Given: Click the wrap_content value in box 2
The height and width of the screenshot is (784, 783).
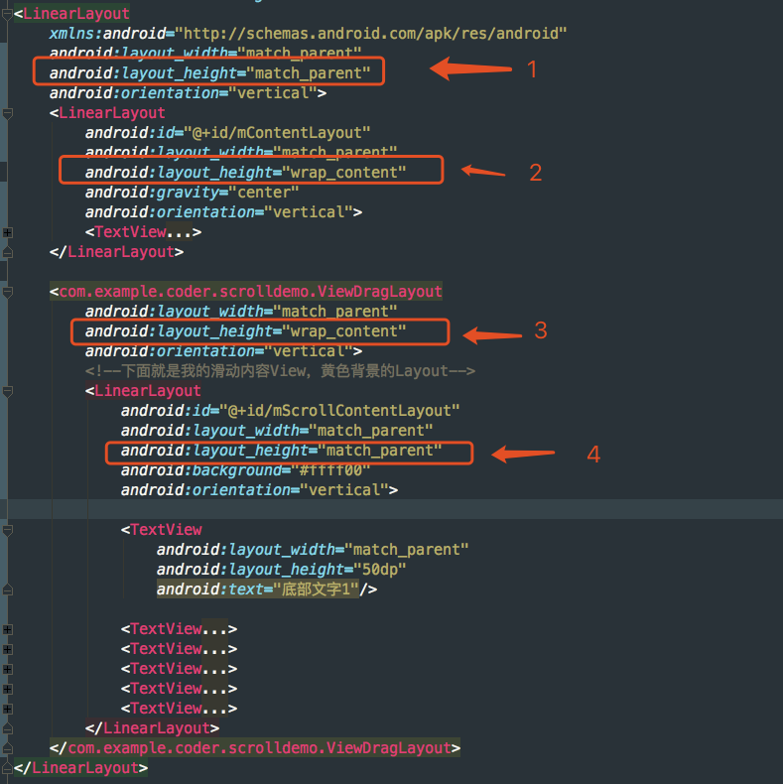Looking at the screenshot, I should click(344, 173).
